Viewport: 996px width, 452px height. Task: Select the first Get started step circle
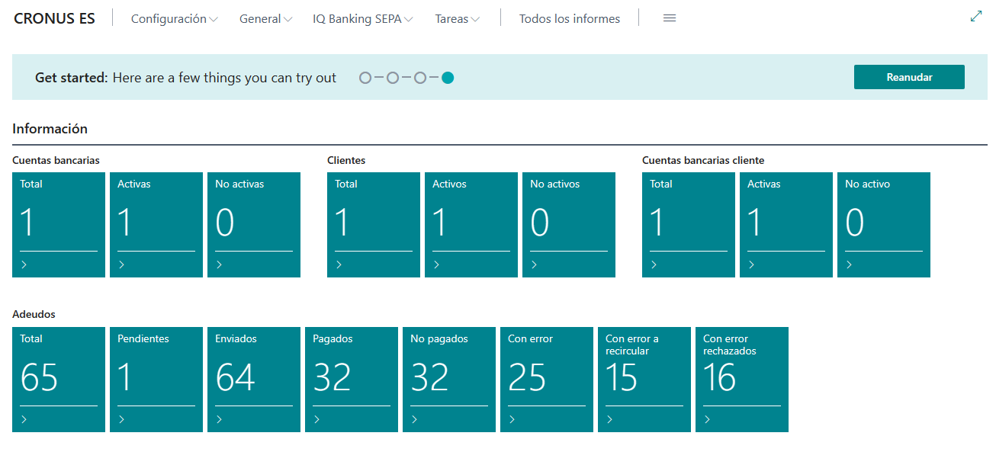[x=365, y=78]
